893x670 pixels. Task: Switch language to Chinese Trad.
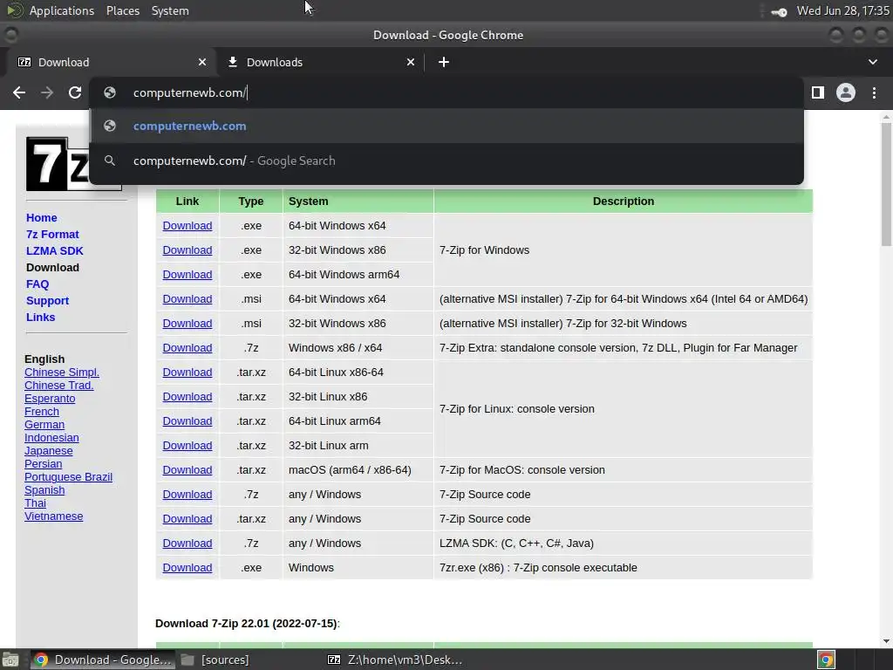point(58,385)
